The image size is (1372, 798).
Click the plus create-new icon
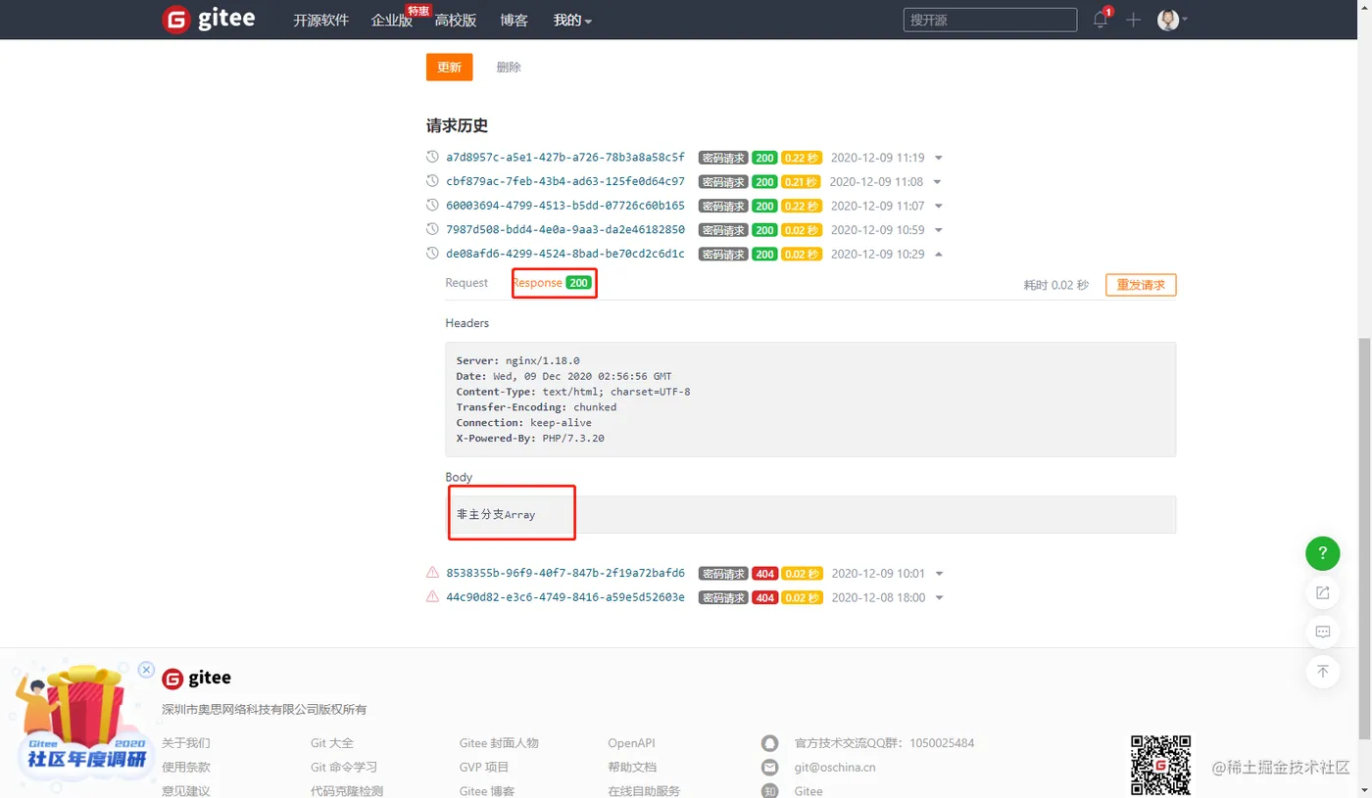pyautogui.click(x=1133, y=20)
